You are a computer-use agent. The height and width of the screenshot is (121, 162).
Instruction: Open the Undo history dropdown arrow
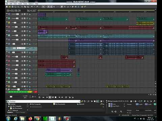pos(34,7)
